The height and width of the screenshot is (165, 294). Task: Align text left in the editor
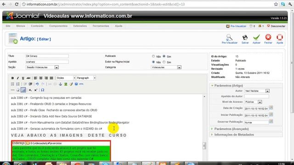click(x=35, y=78)
